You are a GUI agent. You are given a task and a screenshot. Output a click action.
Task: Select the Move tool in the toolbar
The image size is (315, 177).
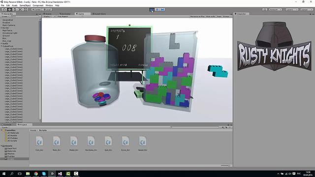[x=9, y=10]
